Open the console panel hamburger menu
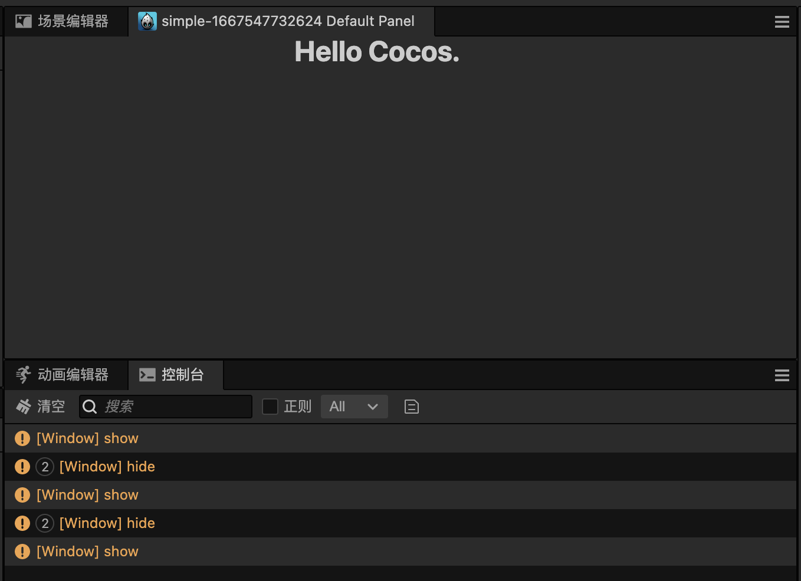The width and height of the screenshot is (801, 581). coord(782,375)
